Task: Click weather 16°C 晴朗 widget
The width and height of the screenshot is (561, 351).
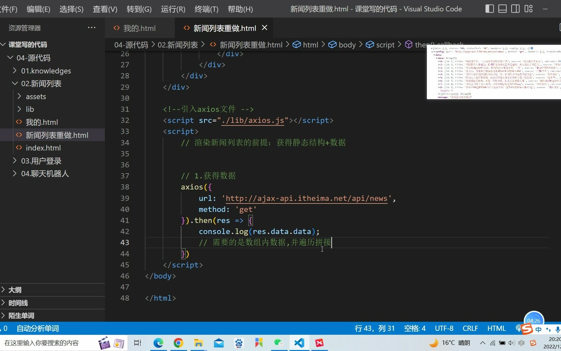Action: (x=450, y=343)
